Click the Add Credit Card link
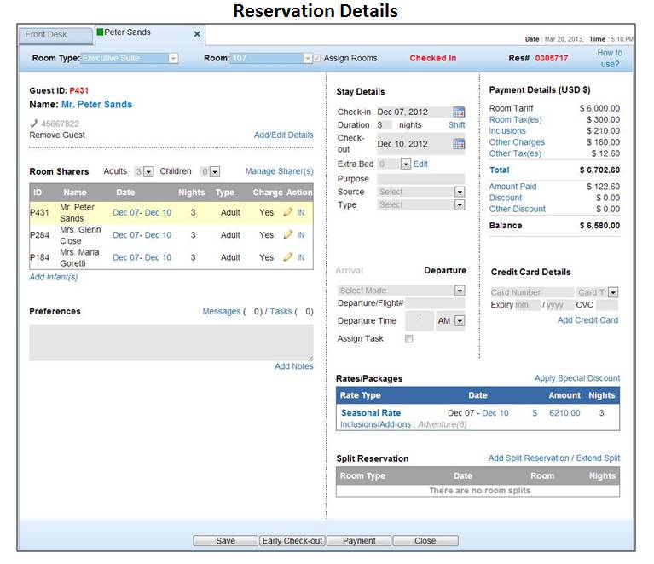Image resolution: width=654 pixels, height=564 pixels. 588,320
